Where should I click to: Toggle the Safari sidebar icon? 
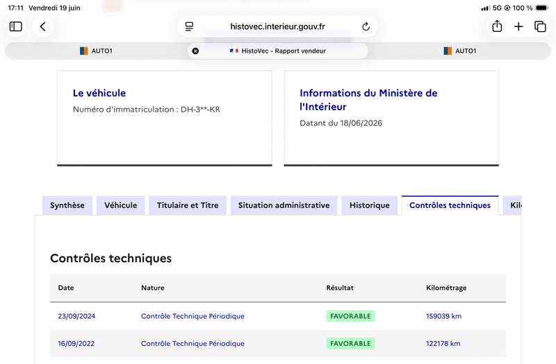[x=15, y=26]
